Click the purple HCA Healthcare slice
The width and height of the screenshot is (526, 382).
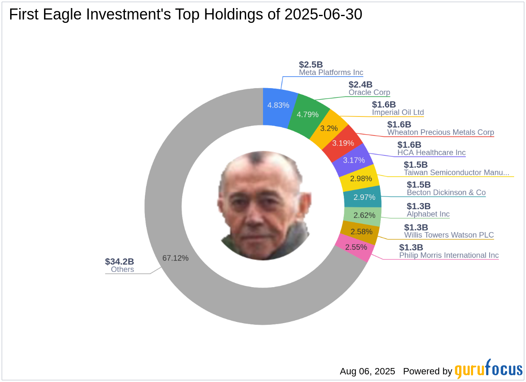pyautogui.click(x=353, y=160)
